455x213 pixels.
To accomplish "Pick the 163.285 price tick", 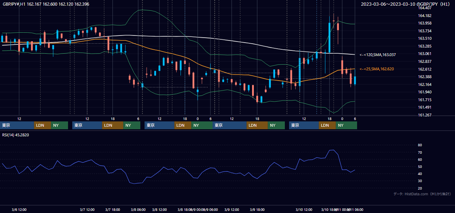I will (x=424, y=46).
